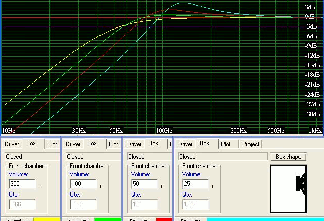324x221 pixels.
Task: Click the blue Volume label above 300
Action: 18,174
